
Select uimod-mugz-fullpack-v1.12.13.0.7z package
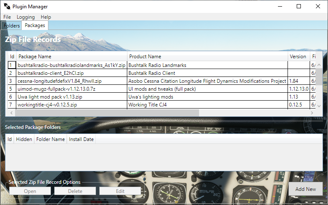[71, 89]
